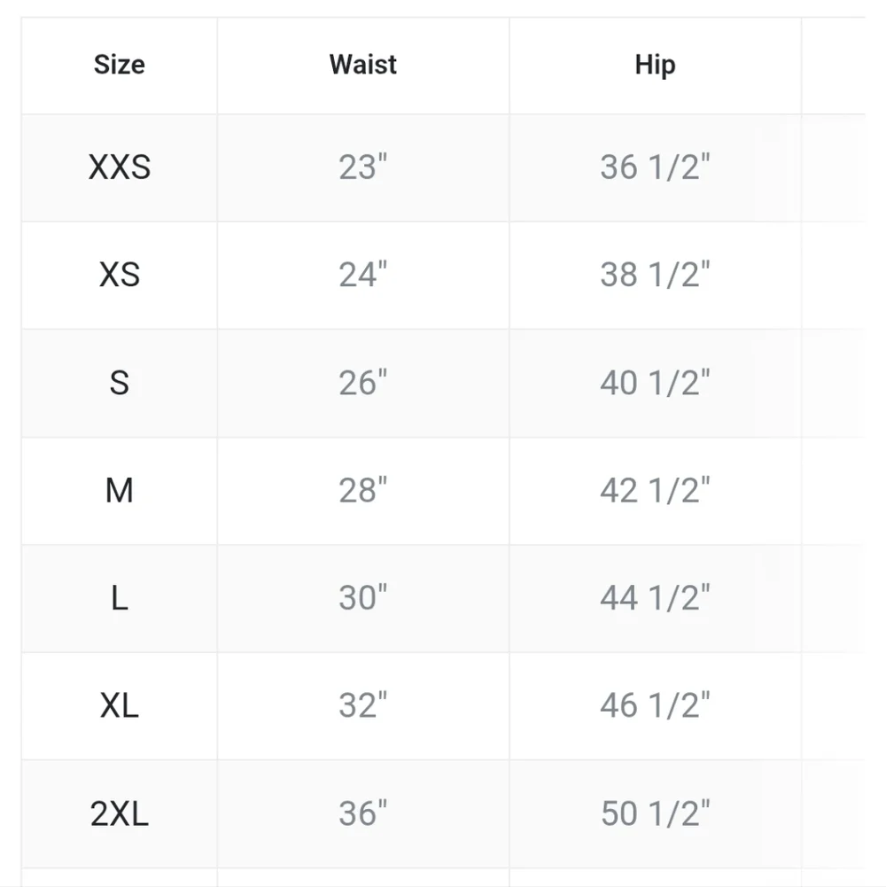Click the Size column header
The height and width of the screenshot is (887, 886).
click(x=120, y=66)
